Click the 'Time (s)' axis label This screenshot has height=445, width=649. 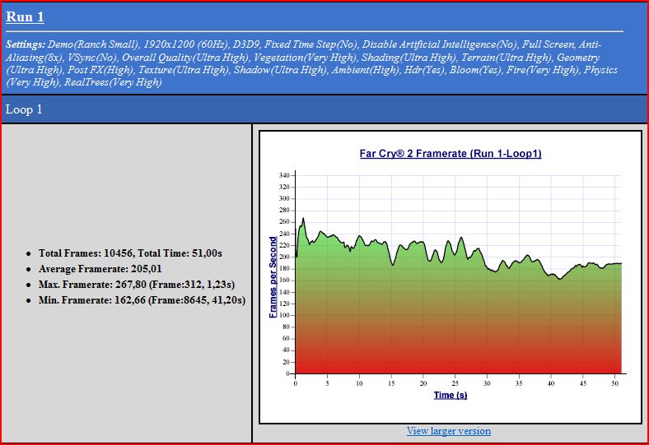[x=451, y=395]
